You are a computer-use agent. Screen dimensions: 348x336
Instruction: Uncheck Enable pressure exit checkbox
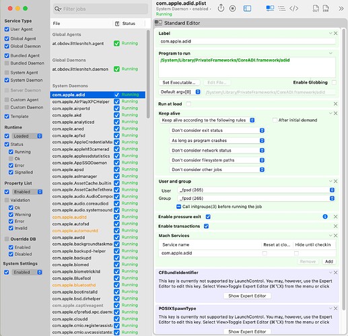pyautogui.click(x=208, y=217)
